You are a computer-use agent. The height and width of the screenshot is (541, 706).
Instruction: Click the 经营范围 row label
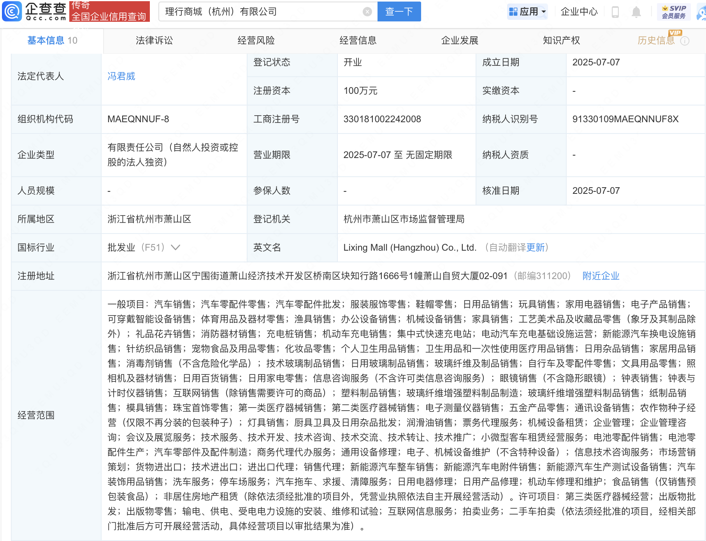coord(36,415)
